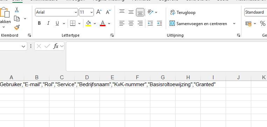Open Klembord dialog launcher
This screenshot has height=127, width=267.
click(x=29, y=35)
